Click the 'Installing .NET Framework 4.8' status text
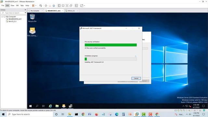Screen dimensions: 208x117 point(94,62)
